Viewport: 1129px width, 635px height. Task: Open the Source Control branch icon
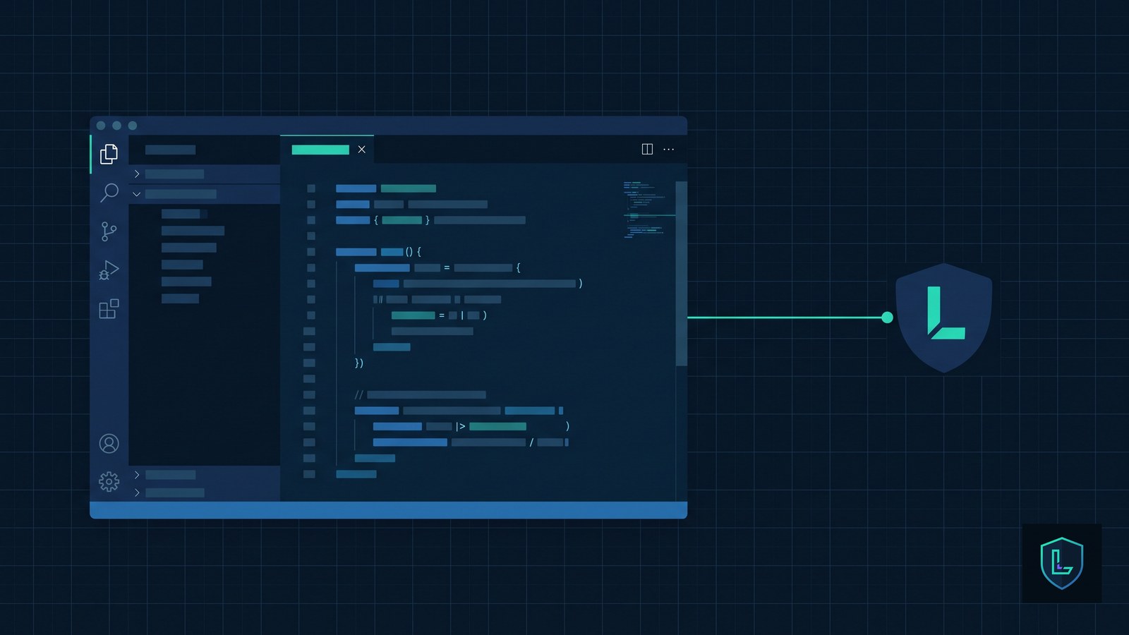(x=109, y=231)
